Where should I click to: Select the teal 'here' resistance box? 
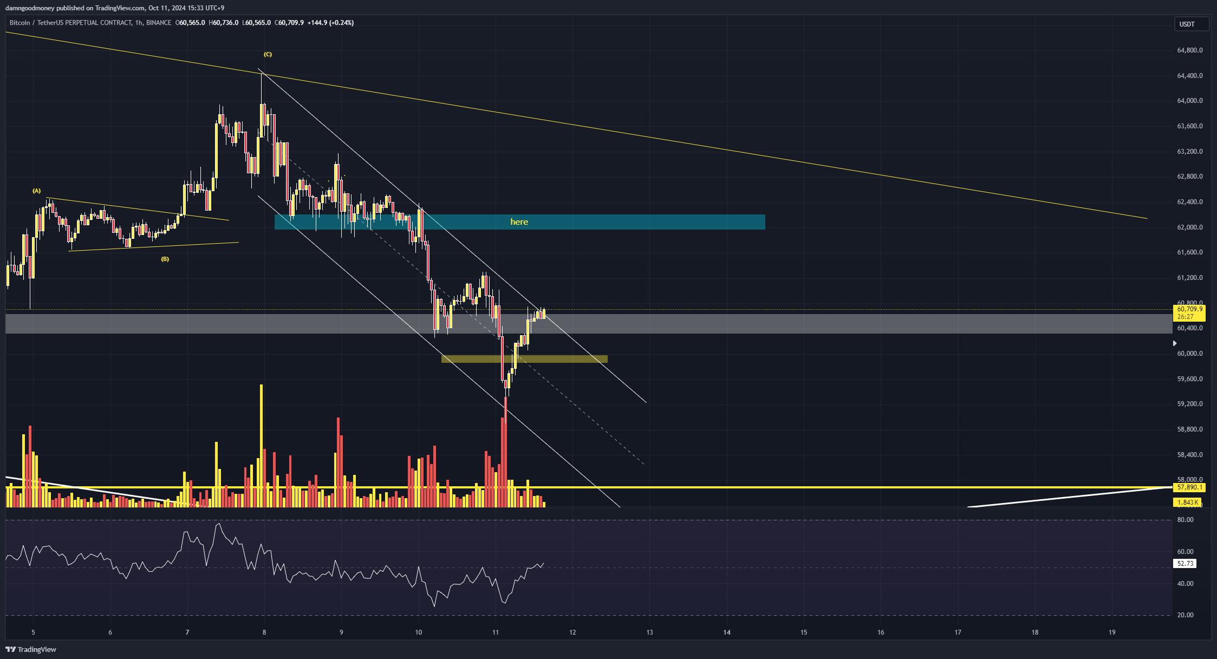pos(519,222)
